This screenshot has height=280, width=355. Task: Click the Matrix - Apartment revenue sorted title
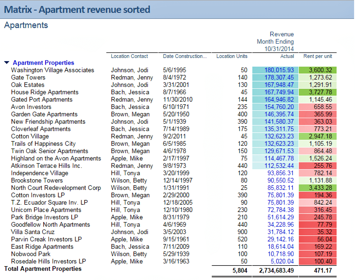click(77, 9)
